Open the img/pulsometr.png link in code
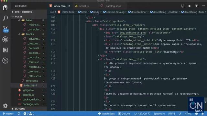The width and height of the screenshot is (207, 116). [x=133, y=33]
